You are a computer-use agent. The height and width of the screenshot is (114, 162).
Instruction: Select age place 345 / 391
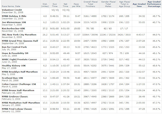click(x=124, y=103)
